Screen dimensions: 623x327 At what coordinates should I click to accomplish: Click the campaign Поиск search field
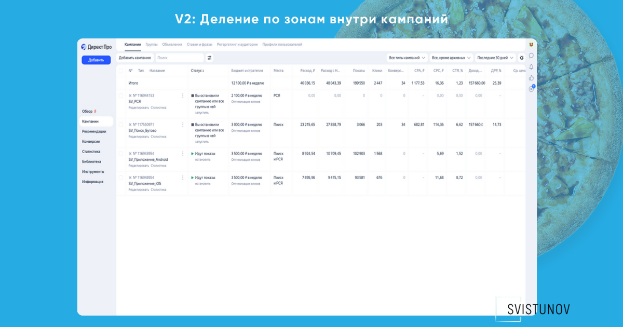tap(179, 58)
